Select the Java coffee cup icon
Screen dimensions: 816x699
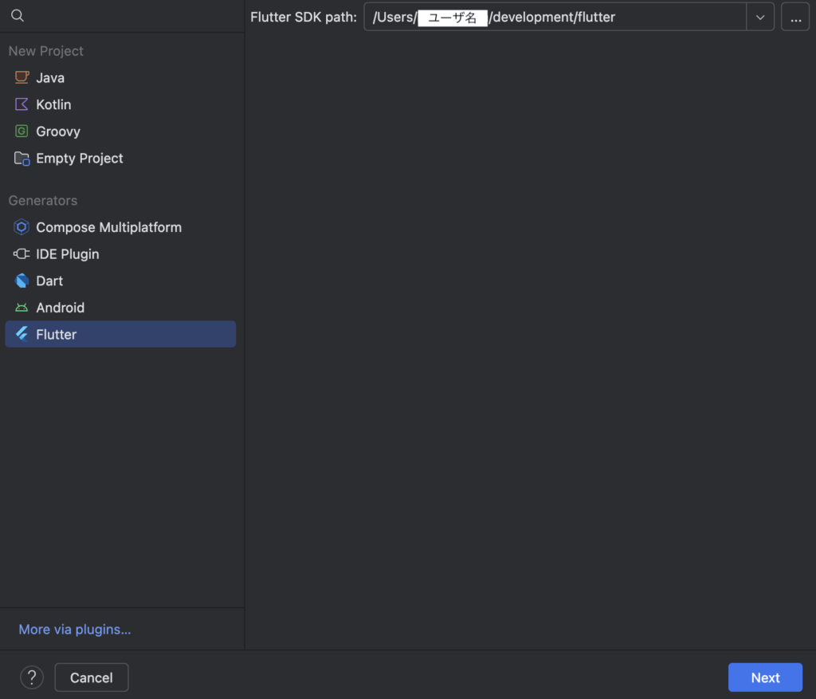click(22, 77)
